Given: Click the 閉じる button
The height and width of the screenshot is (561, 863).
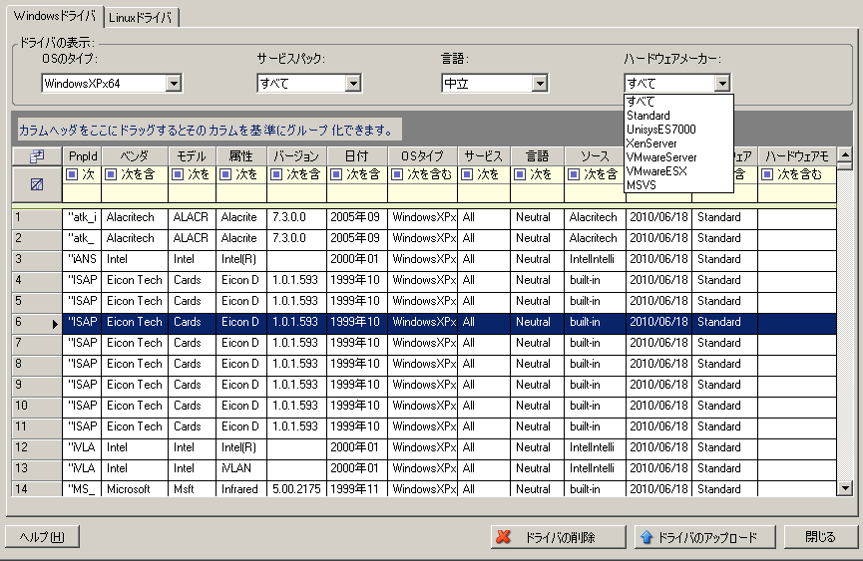Looking at the screenshot, I should (821, 537).
